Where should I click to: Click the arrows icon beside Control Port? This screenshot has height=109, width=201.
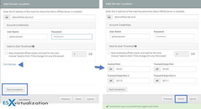click(111, 69)
